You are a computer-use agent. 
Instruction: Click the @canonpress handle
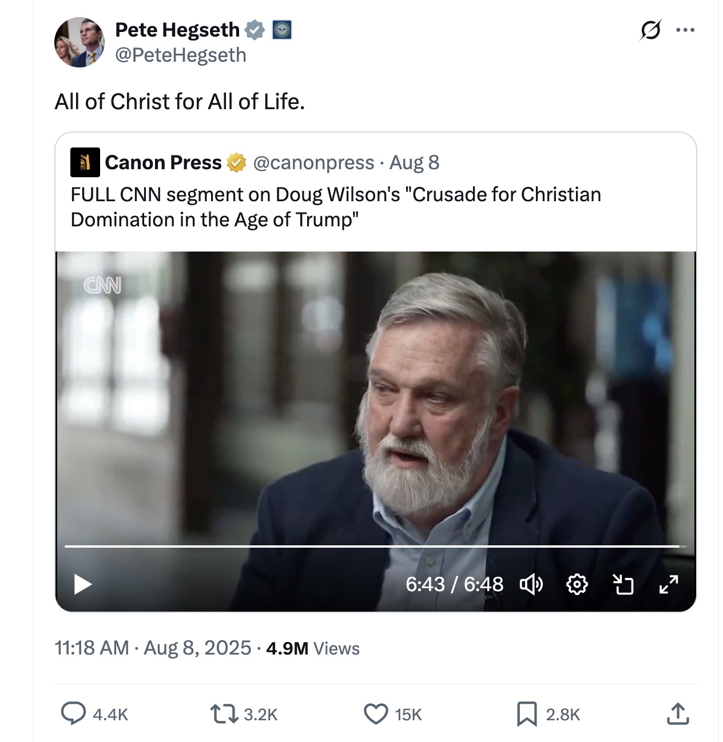click(313, 162)
